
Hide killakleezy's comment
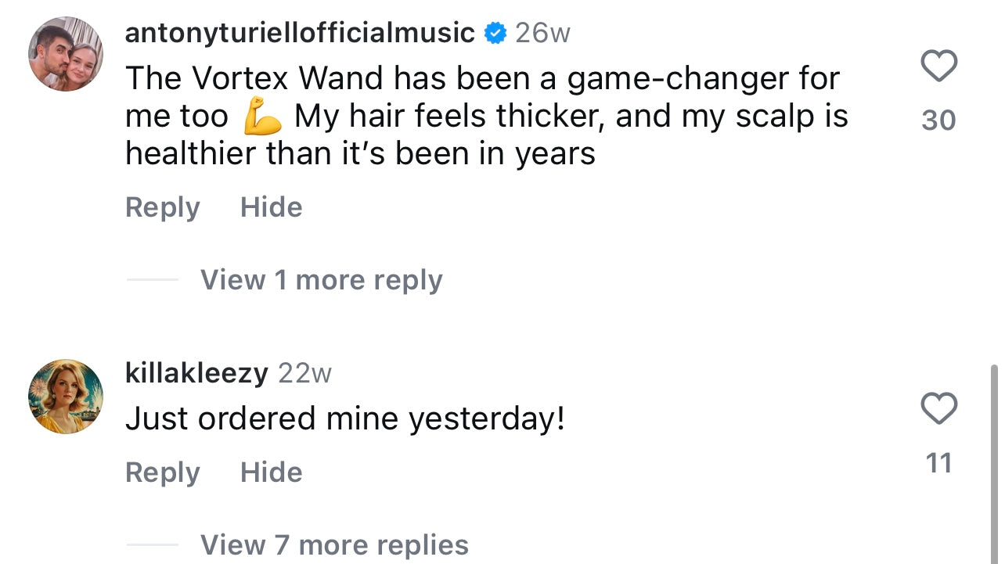click(x=271, y=472)
